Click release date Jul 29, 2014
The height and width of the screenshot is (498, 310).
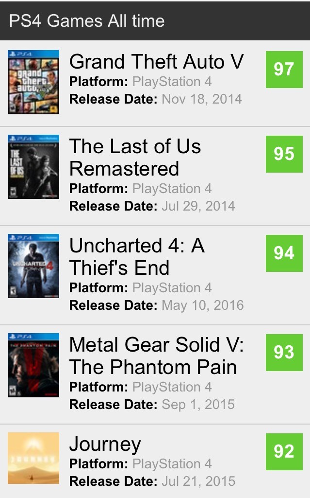198,206
